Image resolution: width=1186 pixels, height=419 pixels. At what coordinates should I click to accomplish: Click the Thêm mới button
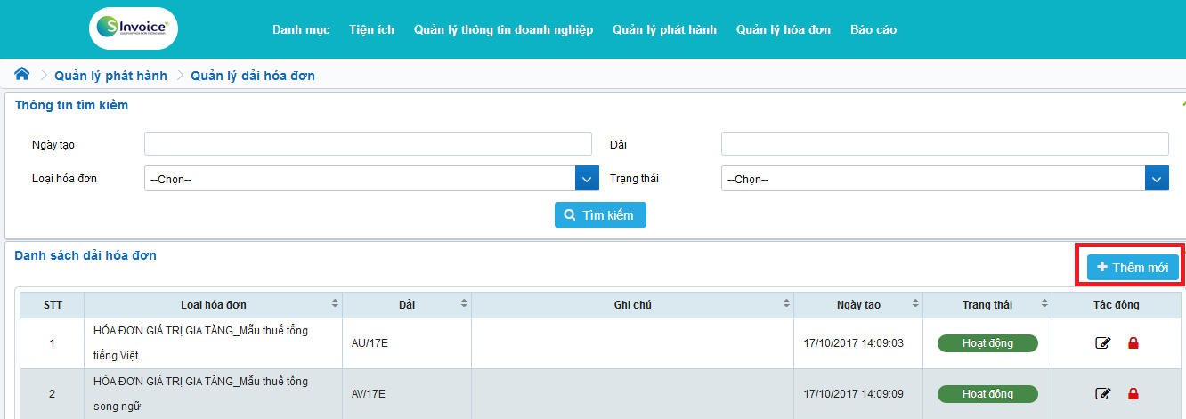point(1133,267)
